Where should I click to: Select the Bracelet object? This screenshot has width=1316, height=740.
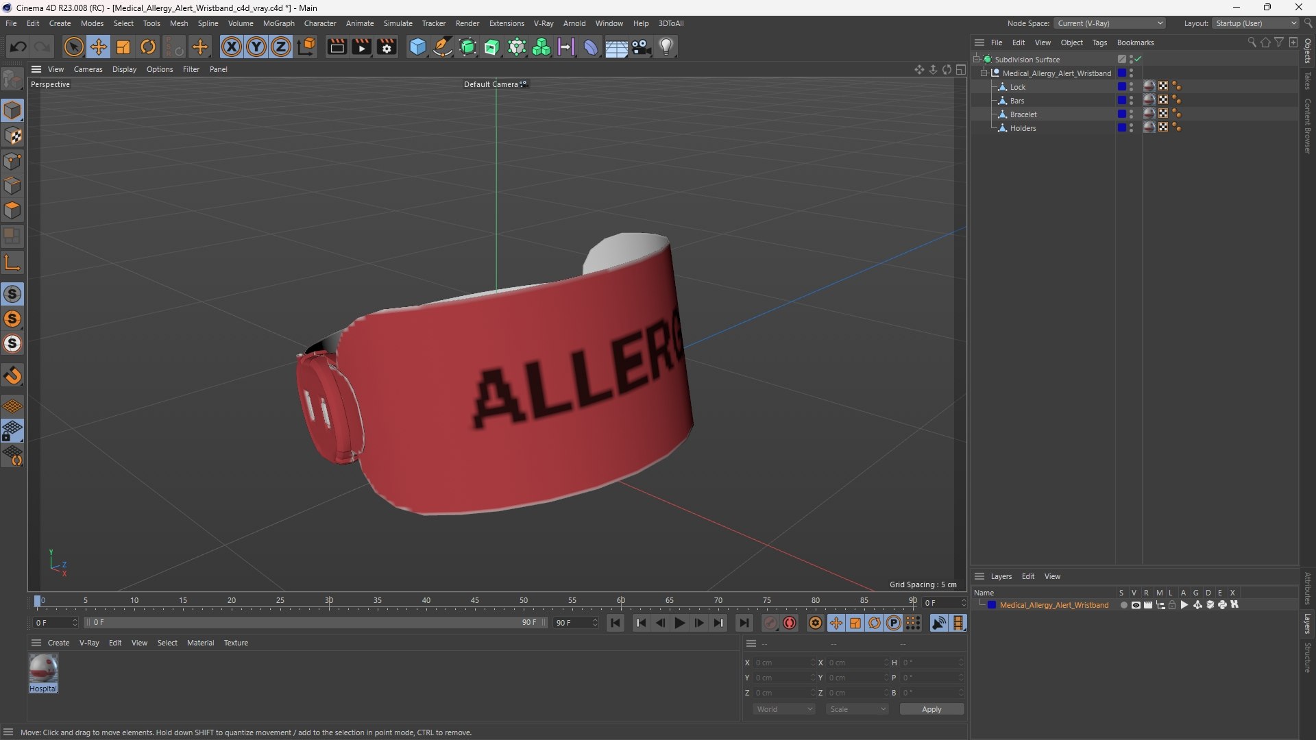pyautogui.click(x=1023, y=114)
